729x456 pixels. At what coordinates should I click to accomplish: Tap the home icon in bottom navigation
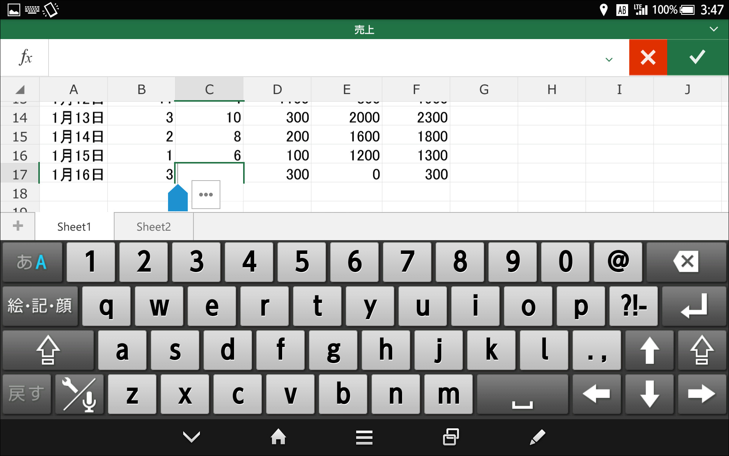click(x=278, y=437)
